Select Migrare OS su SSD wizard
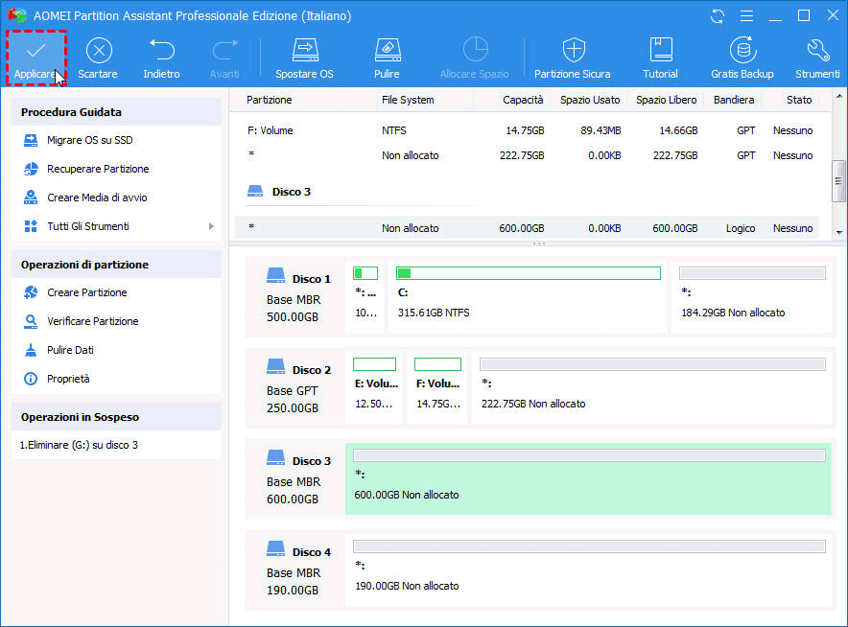 point(89,140)
